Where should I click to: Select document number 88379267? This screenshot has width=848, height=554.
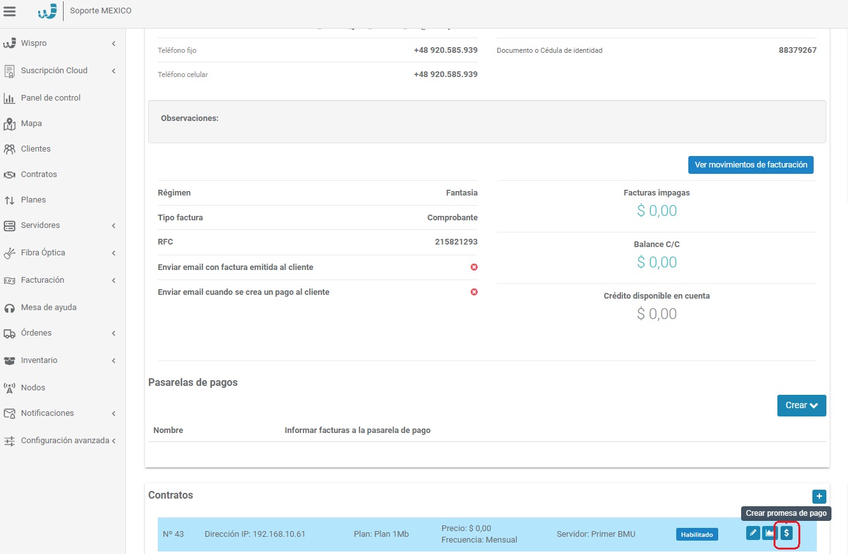(x=797, y=50)
